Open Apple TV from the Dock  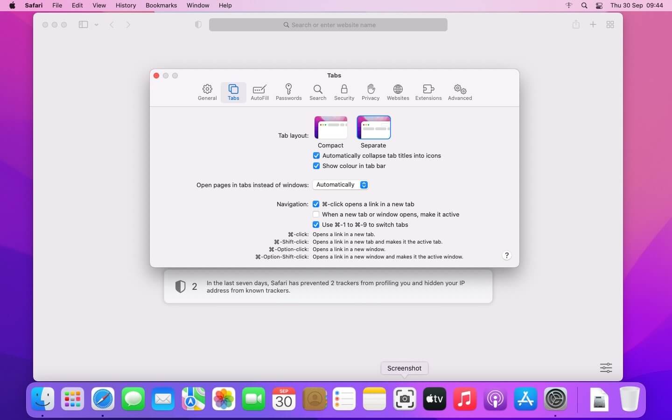pyautogui.click(x=434, y=399)
